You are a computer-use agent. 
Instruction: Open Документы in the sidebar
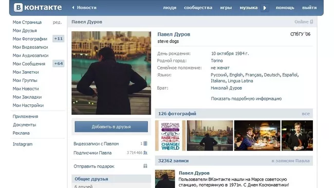tap(24, 124)
